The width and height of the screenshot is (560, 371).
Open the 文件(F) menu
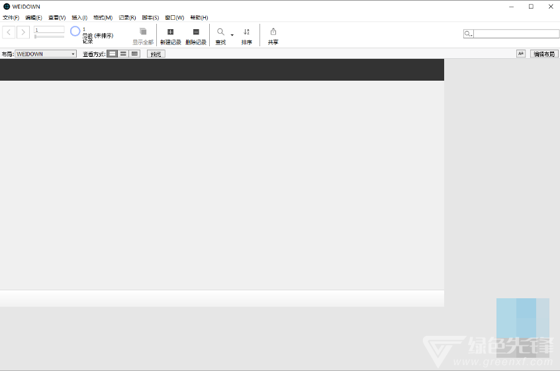click(11, 17)
